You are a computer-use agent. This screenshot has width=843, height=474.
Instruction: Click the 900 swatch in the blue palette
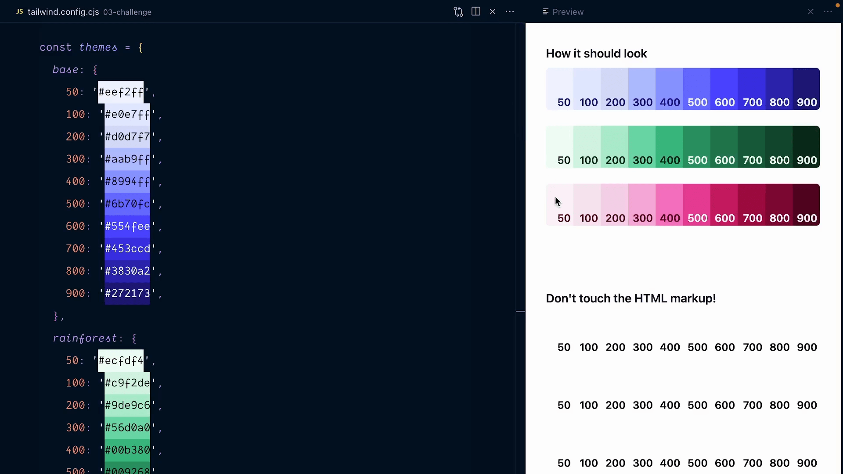click(806, 88)
